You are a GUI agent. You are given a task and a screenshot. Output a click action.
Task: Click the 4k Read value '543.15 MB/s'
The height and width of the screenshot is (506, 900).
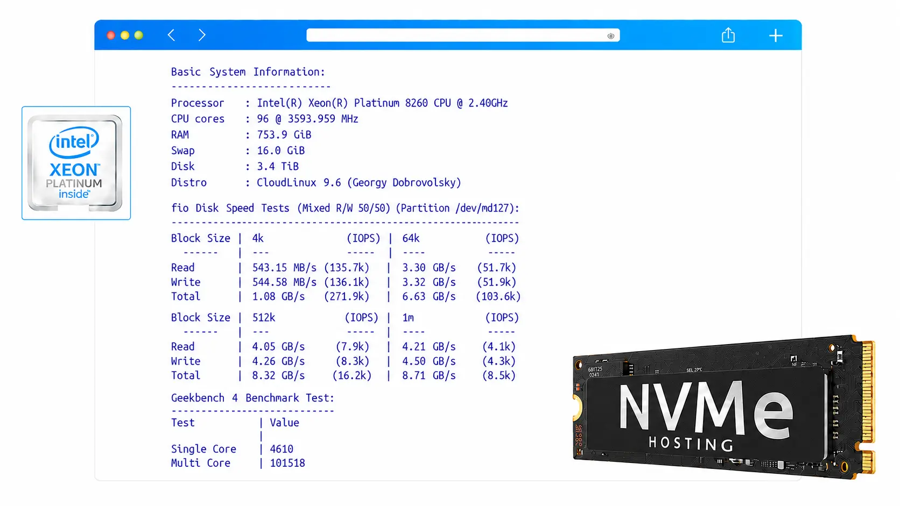[284, 268]
